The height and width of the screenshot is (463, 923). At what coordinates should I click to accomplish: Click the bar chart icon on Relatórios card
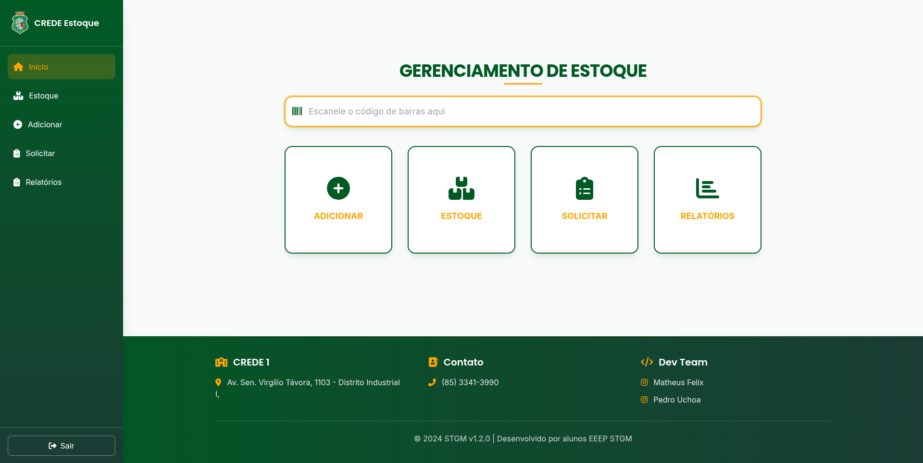pyautogui.click(x=708, y=188)
